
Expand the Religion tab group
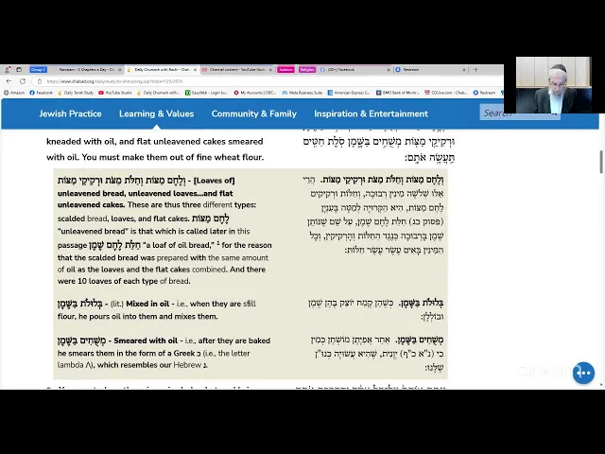(x=307, y=70)
